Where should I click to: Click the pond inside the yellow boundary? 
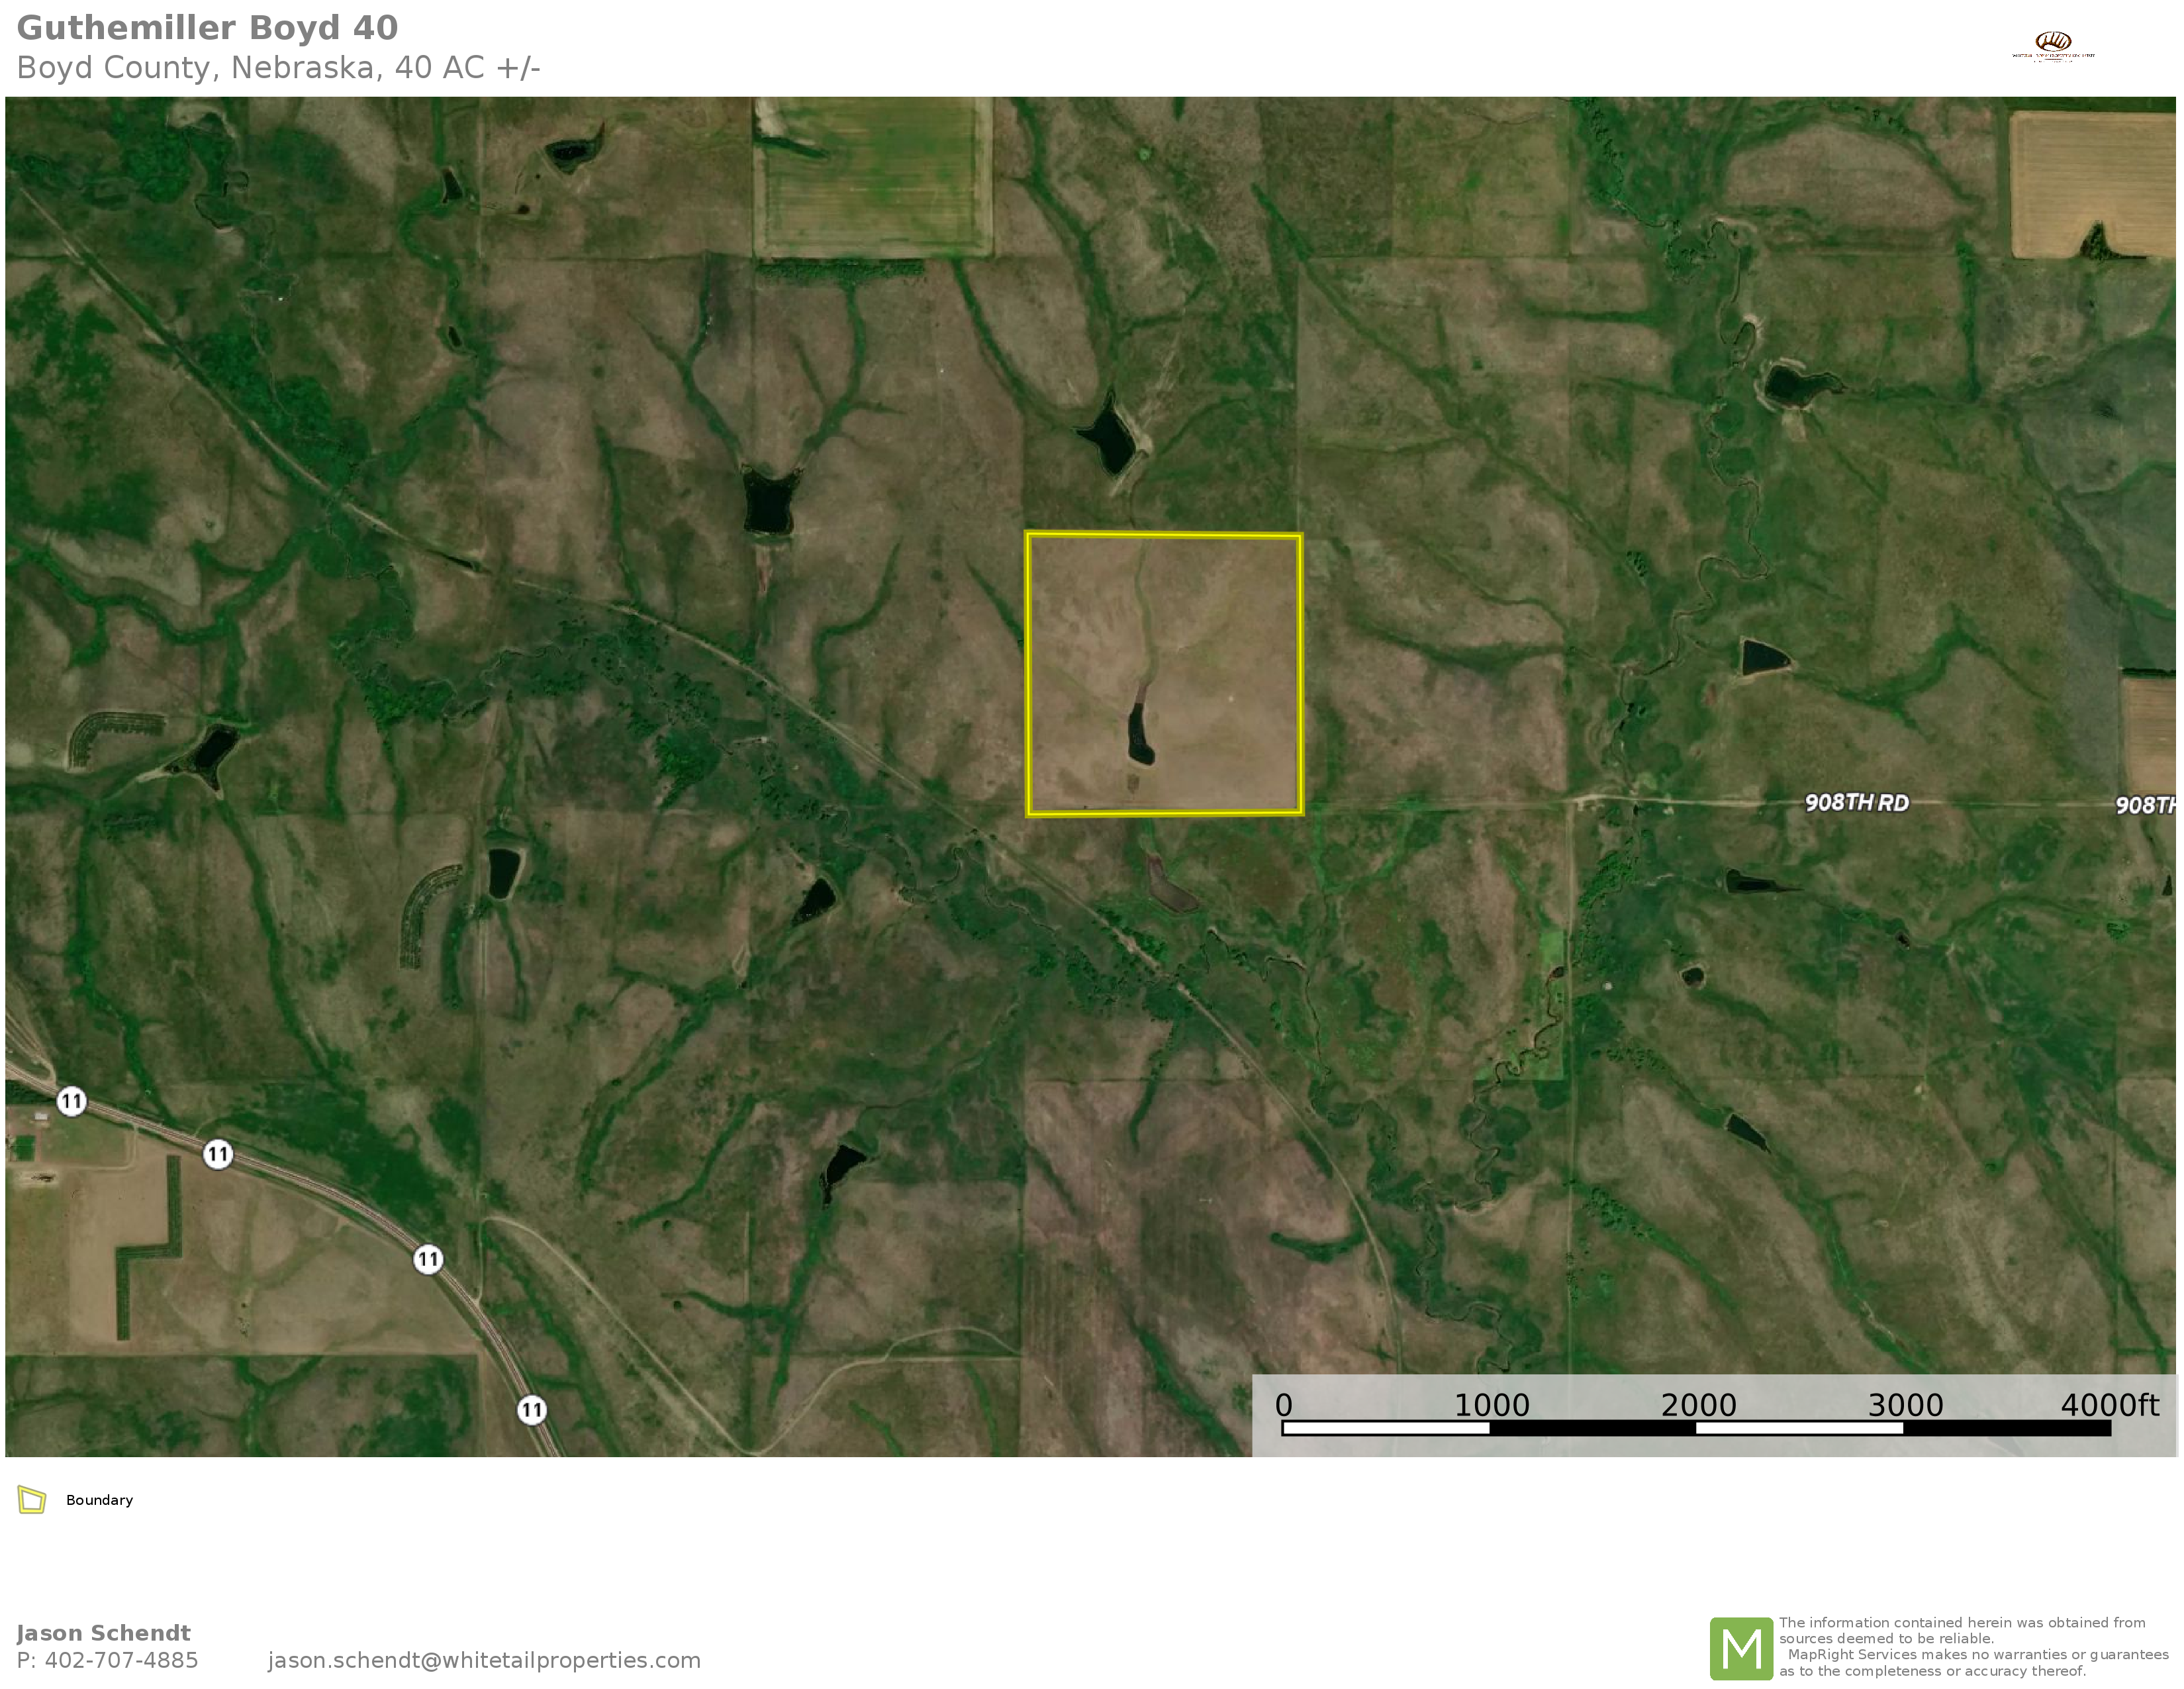tap(1139, 735)
